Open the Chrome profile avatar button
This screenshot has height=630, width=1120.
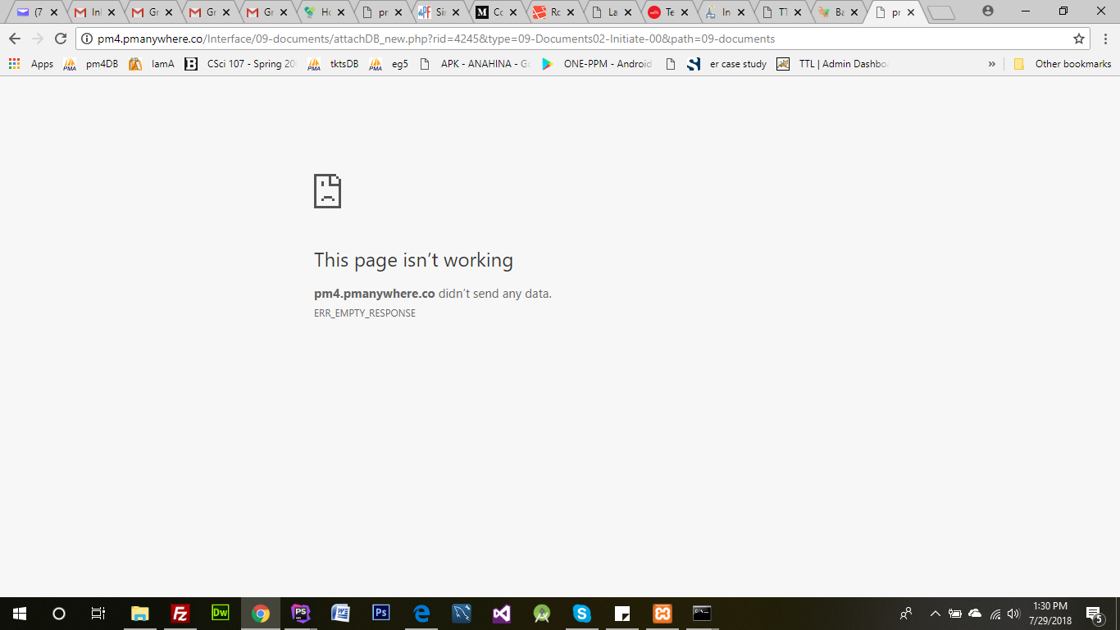pos(987,11)
